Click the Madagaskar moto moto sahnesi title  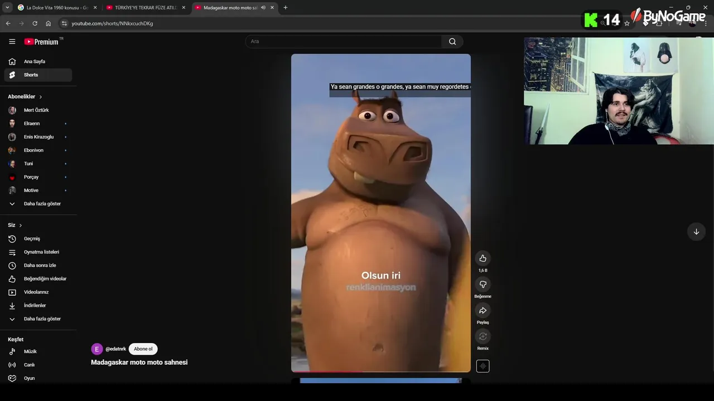pyautogui.click(x=139, y=363)
